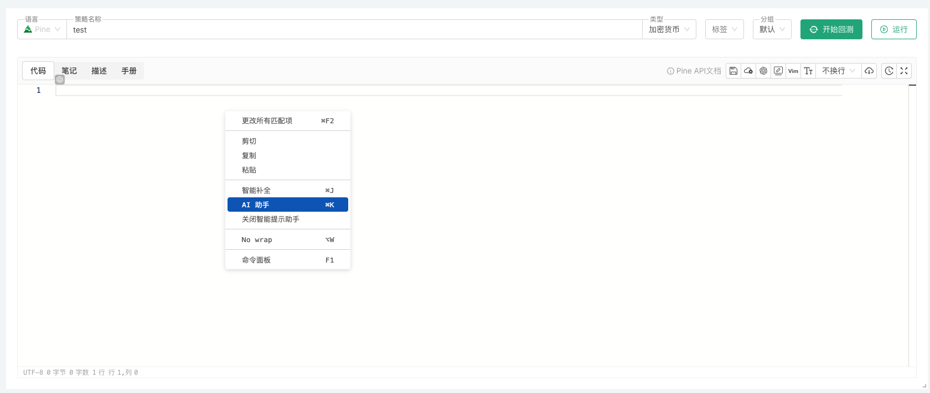Screen dimensions: 930x393
Task: Click line number 1 in the gutter
Action: coord(39,90)
